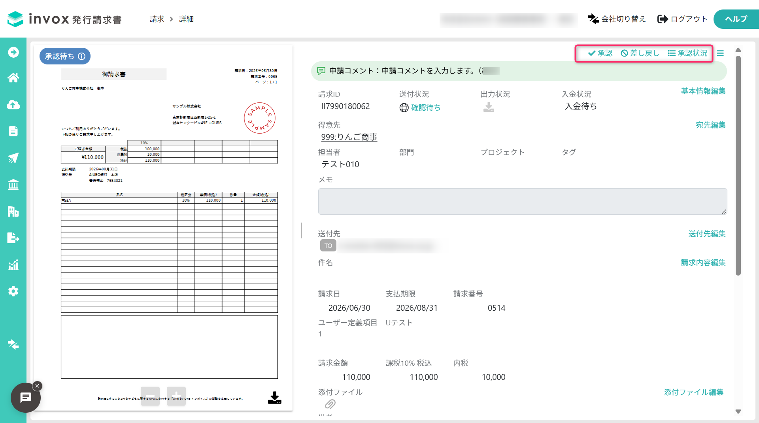
Task: Expand the sidebar with arrow icon
Action: [x=13, y=52]
